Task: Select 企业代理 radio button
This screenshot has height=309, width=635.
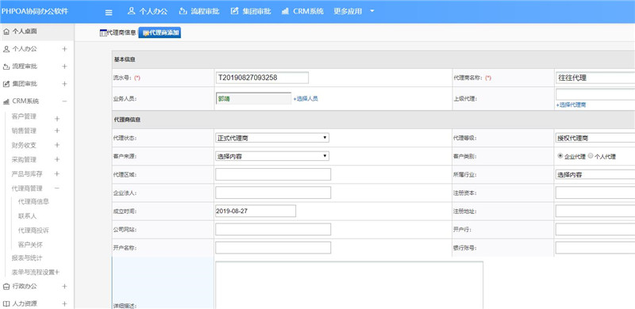Action: coord(560,156)
